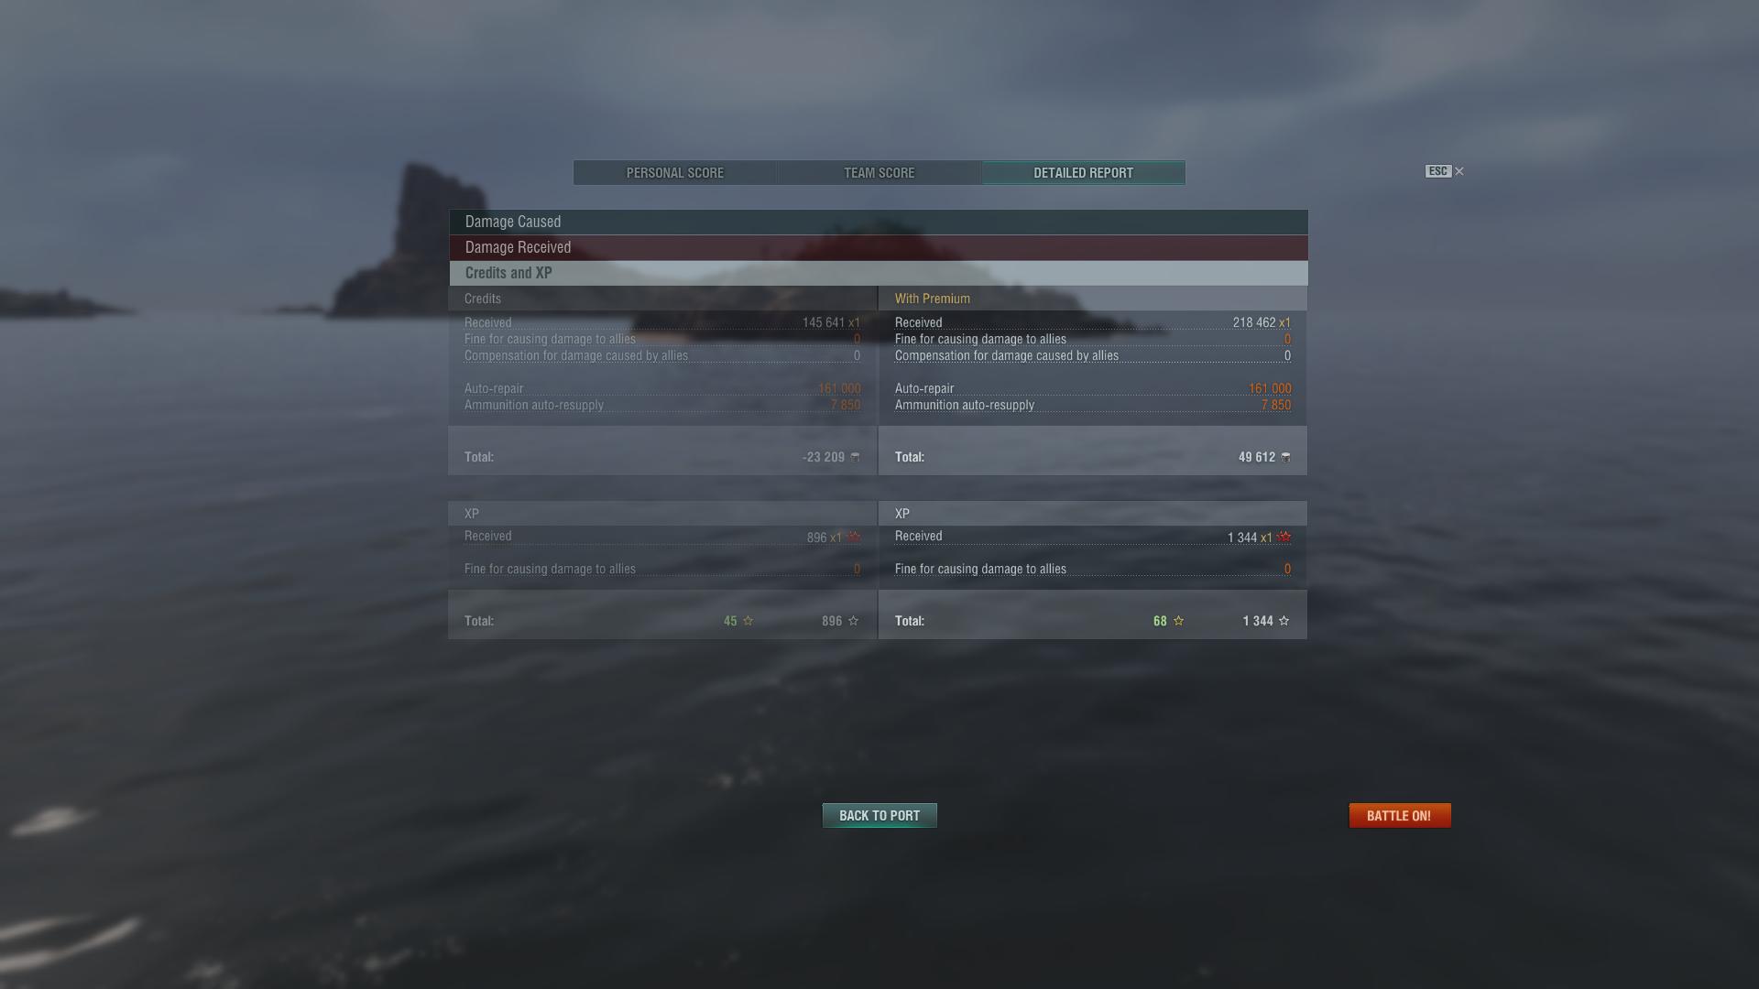The image size is (1759, 989).
Task: Click the Auto-repair 161 000 premium row
Action: [x=1093, y=388]
